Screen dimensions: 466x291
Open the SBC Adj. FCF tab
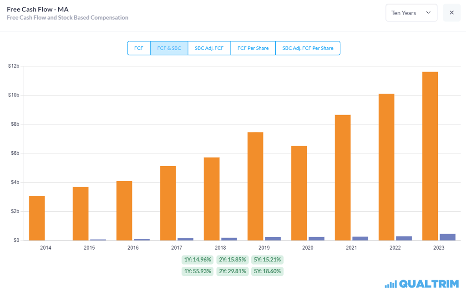coord(209,48)
